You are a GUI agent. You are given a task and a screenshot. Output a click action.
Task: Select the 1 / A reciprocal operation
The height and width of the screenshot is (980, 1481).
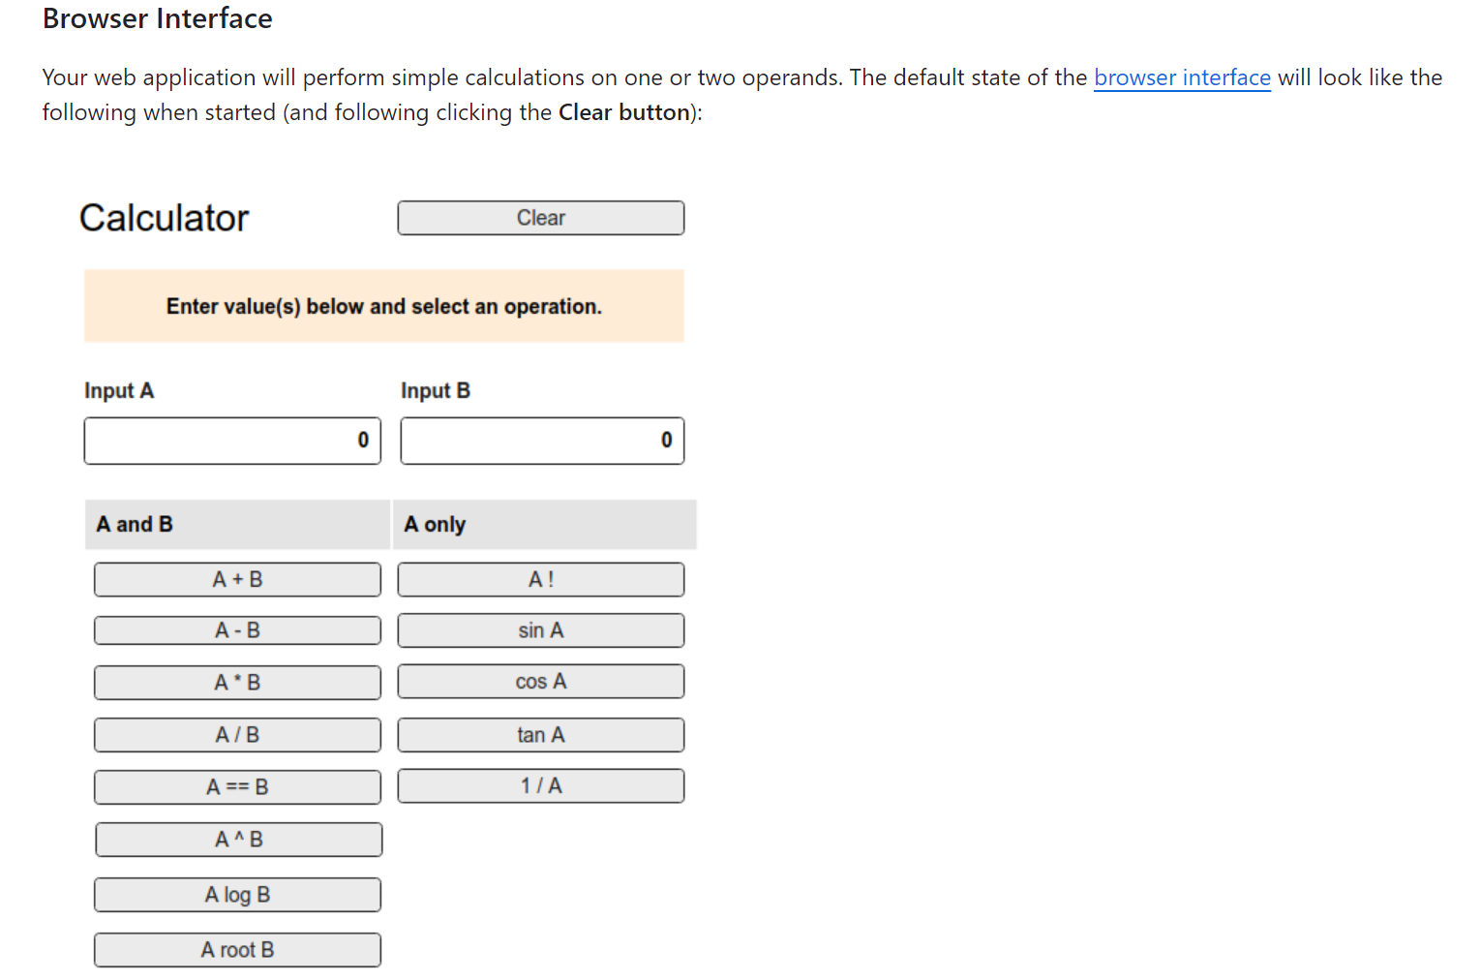point(540,785)
